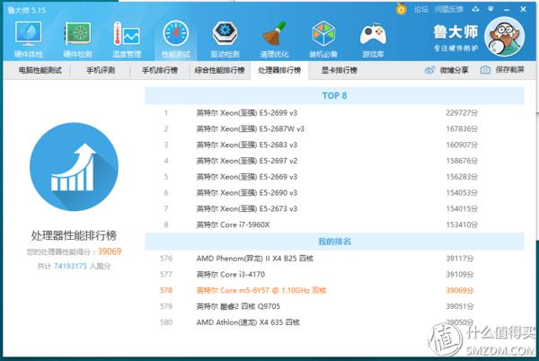
Task: Click the 鲁大师 mascot avatar
Action: click(x=504, y=37)
